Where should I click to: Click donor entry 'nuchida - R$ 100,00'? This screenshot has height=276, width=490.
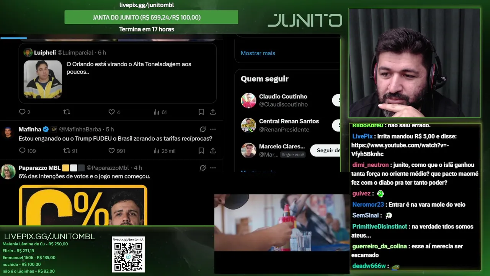[x=21, y=264]
